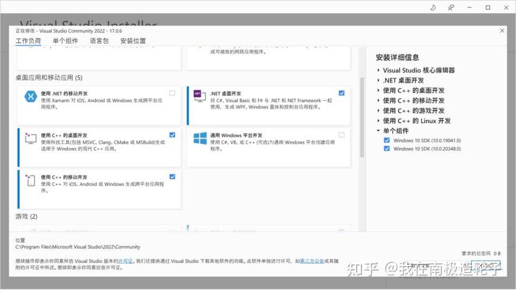Expand Visual Studio 核心编辑器 details
The height and width of the screenshot is (290, 516).
[378, 70]
